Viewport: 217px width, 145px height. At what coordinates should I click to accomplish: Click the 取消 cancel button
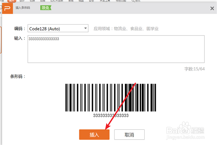(x=129, y=134)
